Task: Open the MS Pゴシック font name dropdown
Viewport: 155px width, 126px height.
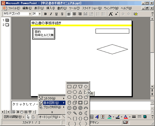Action: coord(30,14)
